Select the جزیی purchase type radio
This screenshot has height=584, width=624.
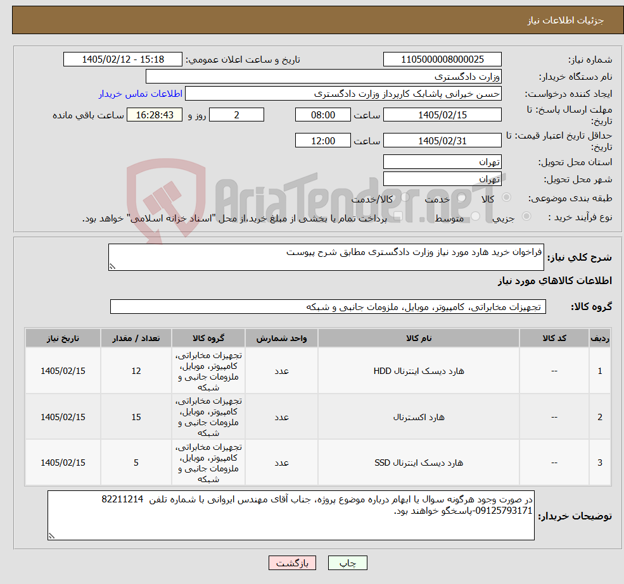(526, 216)
